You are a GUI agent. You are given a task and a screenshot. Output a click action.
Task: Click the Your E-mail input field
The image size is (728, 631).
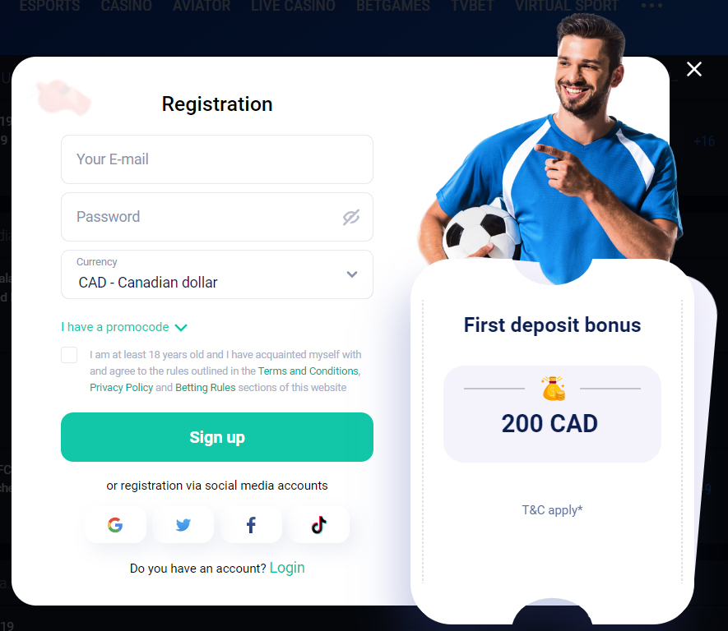217,159
